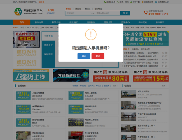Image resolution: width=182 pixels, height=140 pixels.
Task: Cancel the mobile version dialog (取消)
Action: point(98,56)
